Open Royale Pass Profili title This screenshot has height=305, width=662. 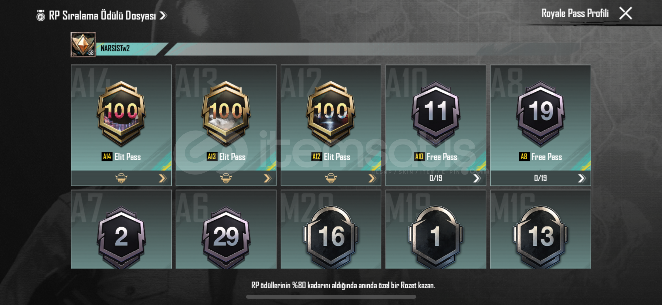point(575,13)
